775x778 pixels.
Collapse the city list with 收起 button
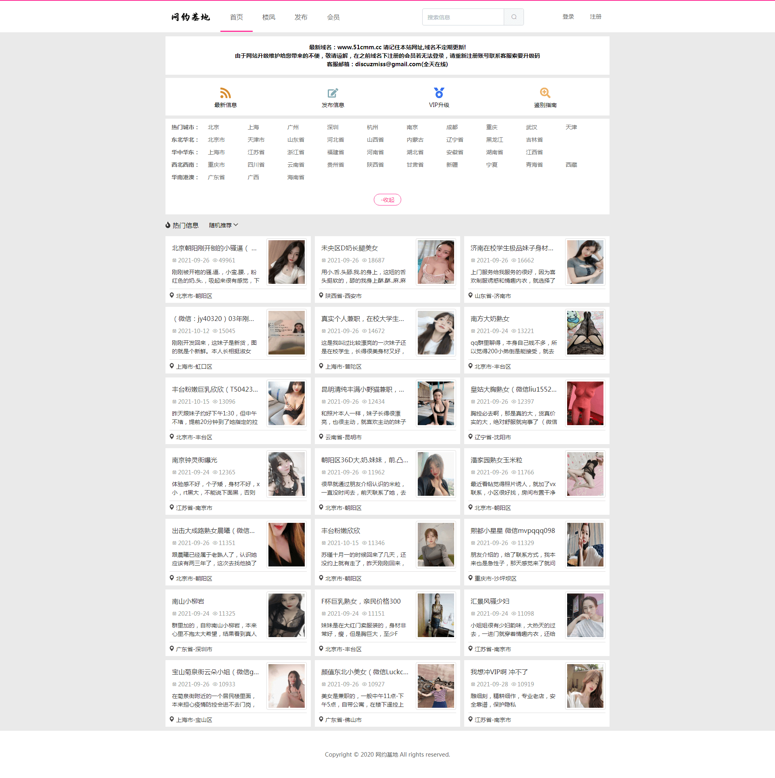[x=388, y=199]
